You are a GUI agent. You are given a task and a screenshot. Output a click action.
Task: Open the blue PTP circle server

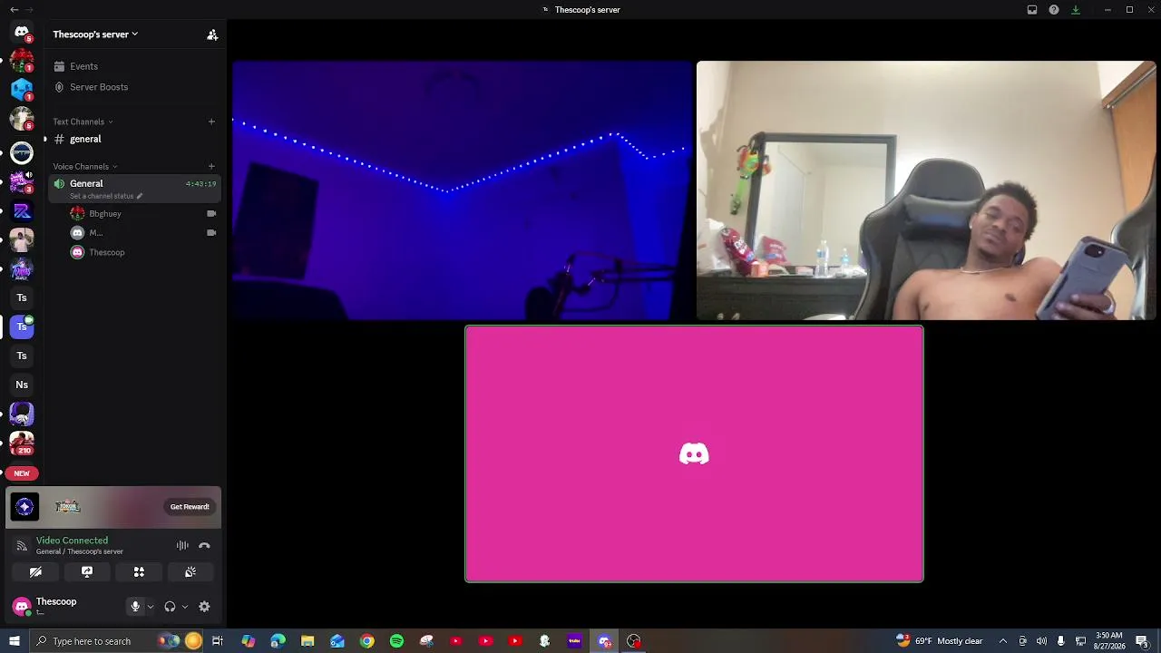coord(22,152)
